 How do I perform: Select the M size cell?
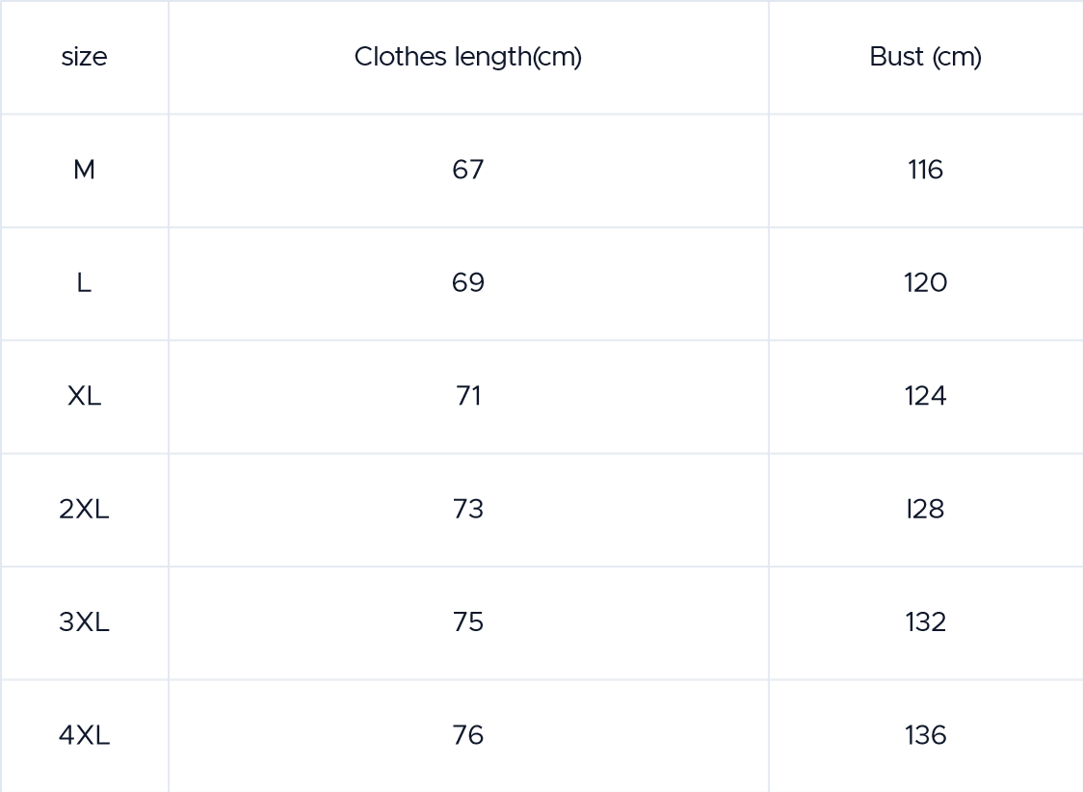point(84,171)
